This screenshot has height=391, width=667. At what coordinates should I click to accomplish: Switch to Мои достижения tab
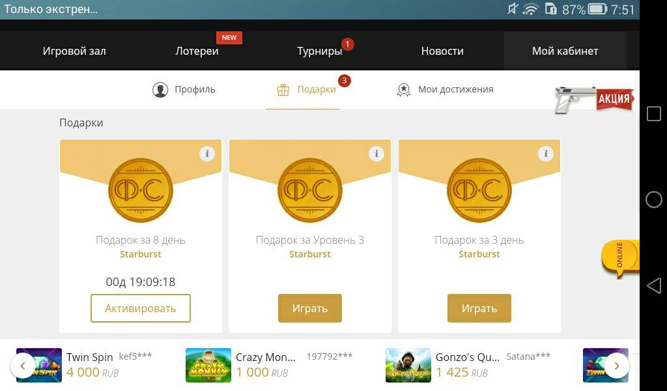pyautogui.click(x=446, y=90)
